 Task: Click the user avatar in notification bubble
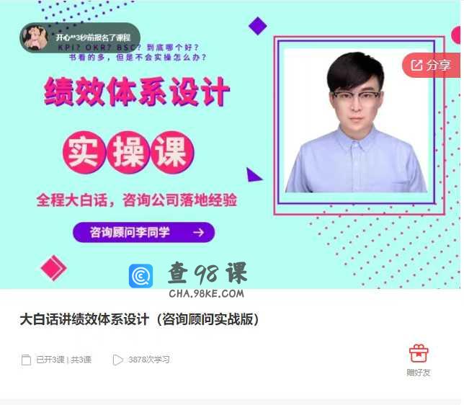35,37
